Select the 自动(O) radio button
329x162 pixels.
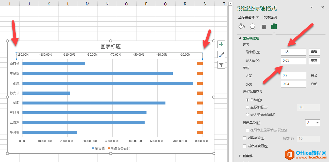pyautogui.click(x=247, y=100)
